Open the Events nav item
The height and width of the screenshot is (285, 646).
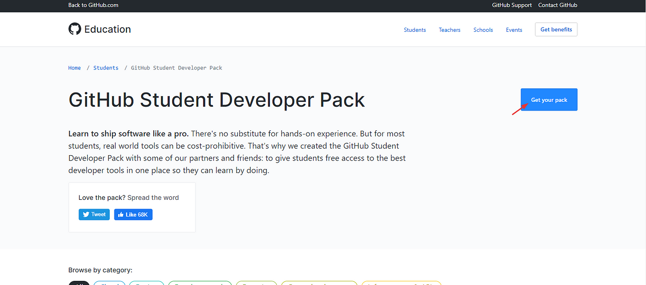click(x=514, y=30)
